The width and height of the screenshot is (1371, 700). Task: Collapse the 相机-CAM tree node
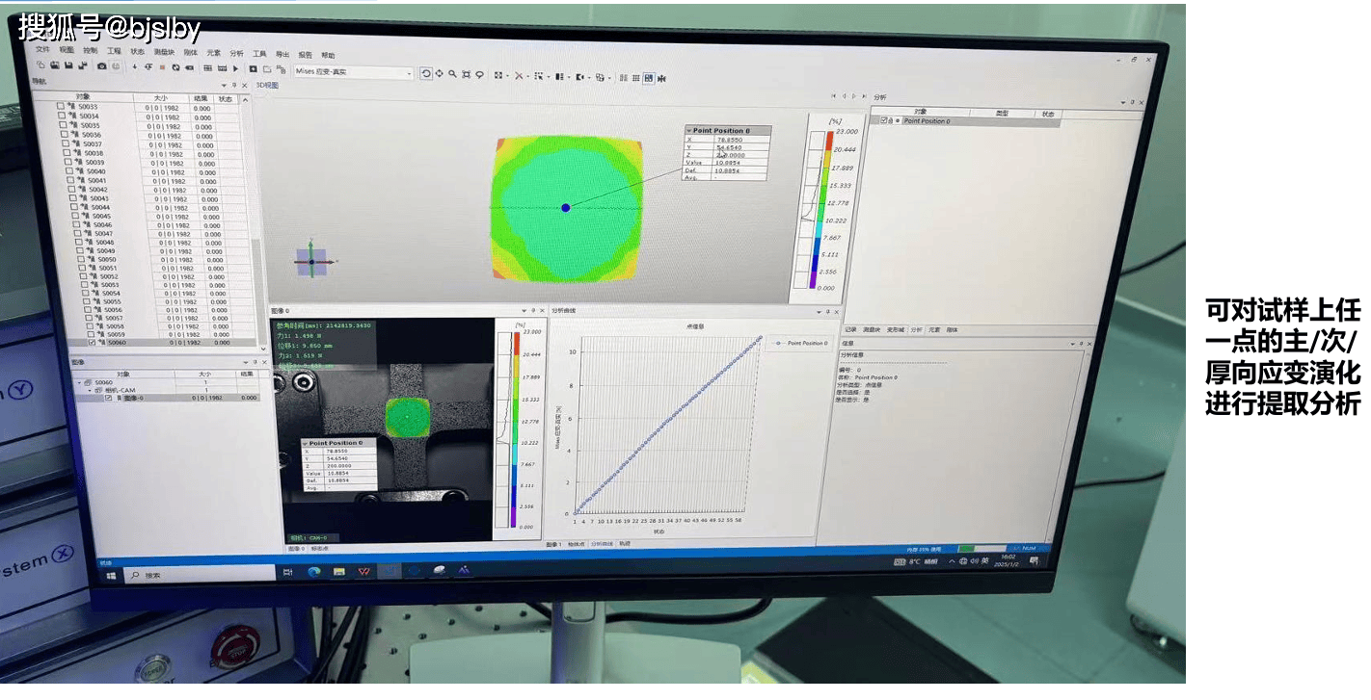pyautogui.click(x=88, y=390)
